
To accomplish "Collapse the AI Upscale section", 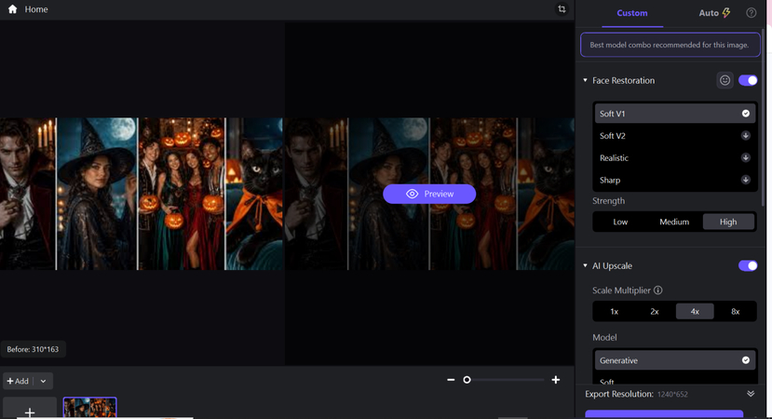I will 585,265.
